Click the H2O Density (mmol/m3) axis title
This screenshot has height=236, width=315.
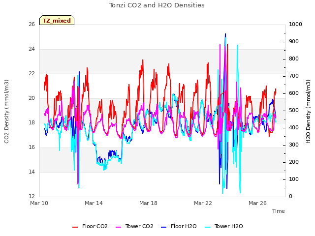pos(308,112)
